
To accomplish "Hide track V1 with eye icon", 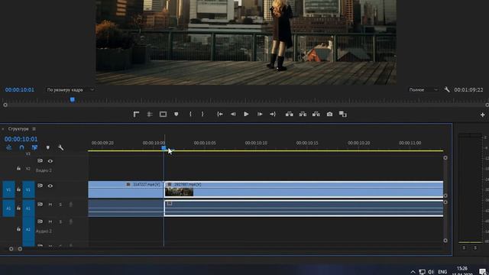I will click(50, 186).
